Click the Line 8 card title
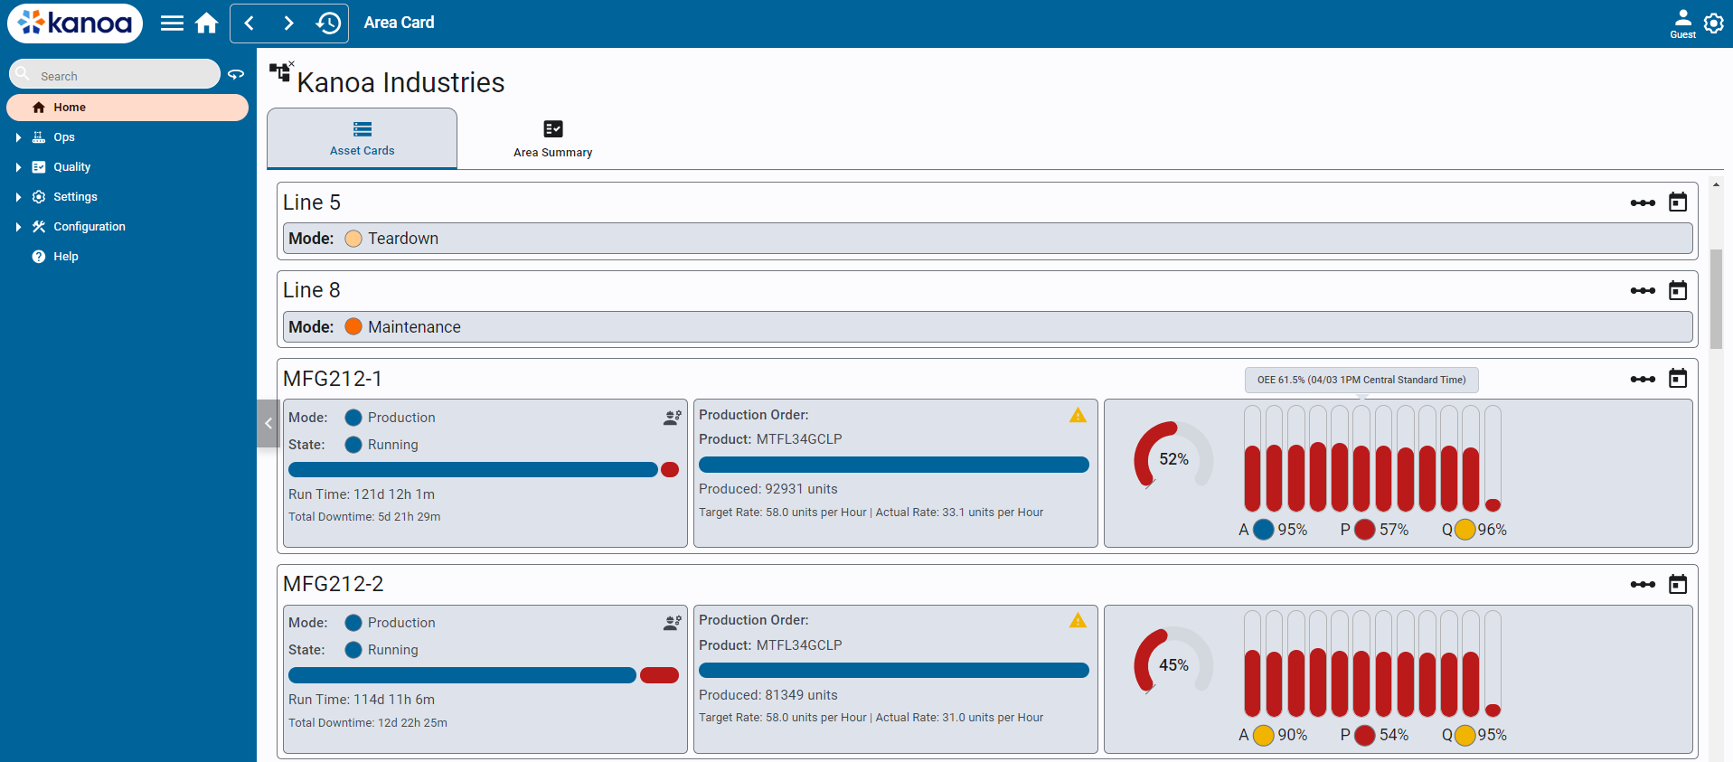1733x762 pixels. [x=312, y=290]
